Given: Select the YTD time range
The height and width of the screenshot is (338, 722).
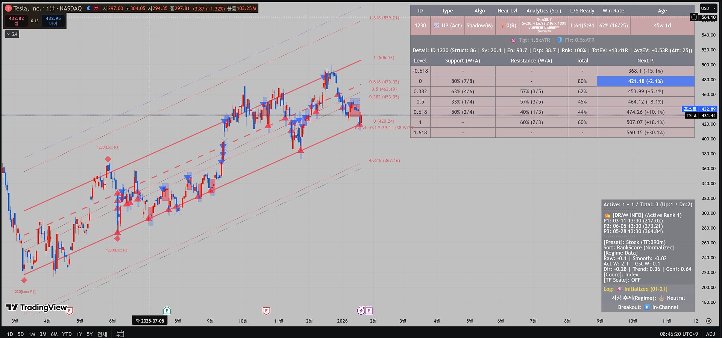Looking at the screenshot, I should click(67, 334).
